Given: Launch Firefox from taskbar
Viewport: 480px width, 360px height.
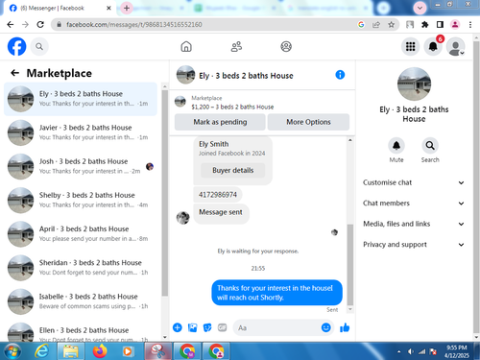Looking at the screenshot, I should coord(100,351).
